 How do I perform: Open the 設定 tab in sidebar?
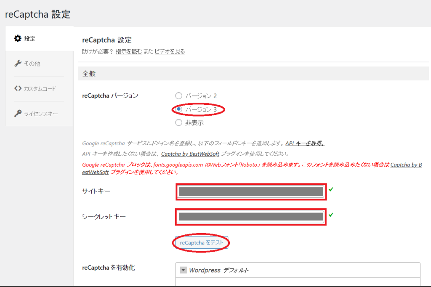(30, 39)
